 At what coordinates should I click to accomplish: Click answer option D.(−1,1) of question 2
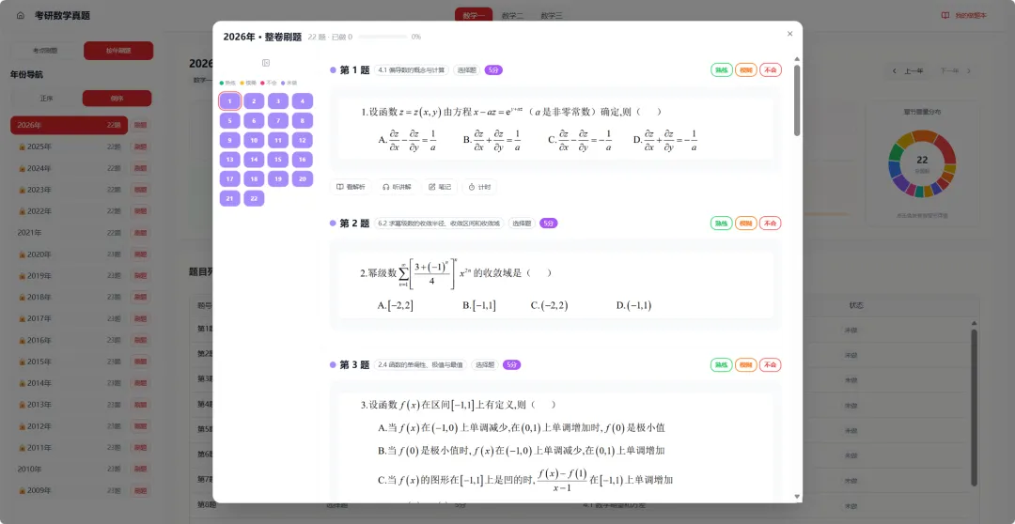(x=633, y=305)
